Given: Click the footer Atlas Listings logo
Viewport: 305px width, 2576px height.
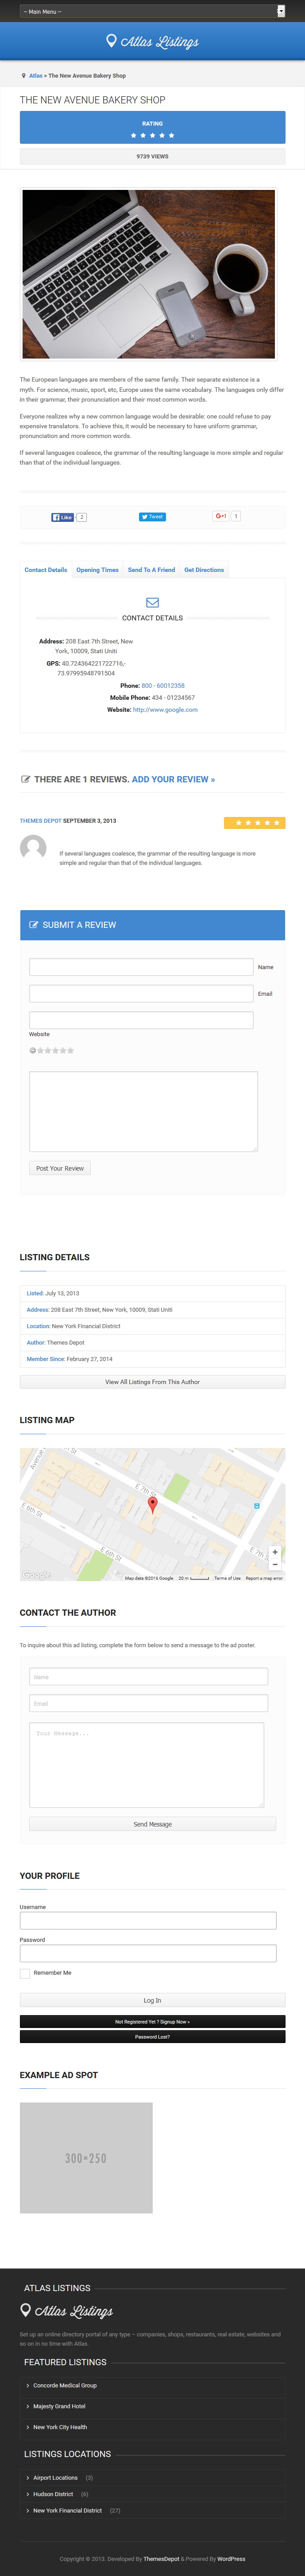Looking at the screenshot, I should point(67,2311).
